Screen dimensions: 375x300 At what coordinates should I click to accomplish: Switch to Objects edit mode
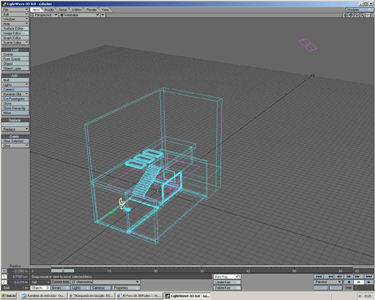click(x=40, y=287)
